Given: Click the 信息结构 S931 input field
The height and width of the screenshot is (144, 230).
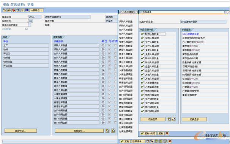Looking at the screenshot, I should point(35,17).
